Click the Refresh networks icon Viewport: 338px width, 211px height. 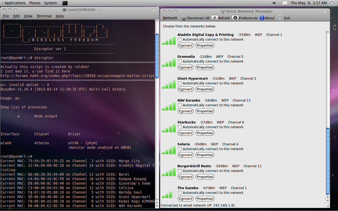[x=215, y=18]
